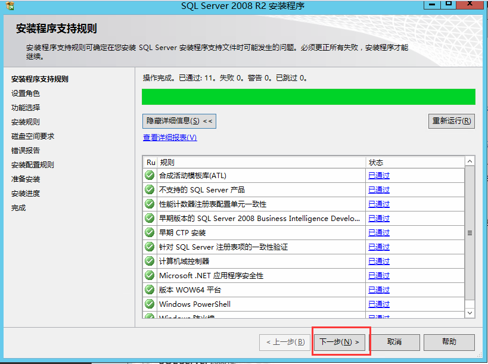Click green check icon for 版本 WOW64 平台
Viewport: 488px width, 364px height.
click(150, 290)
